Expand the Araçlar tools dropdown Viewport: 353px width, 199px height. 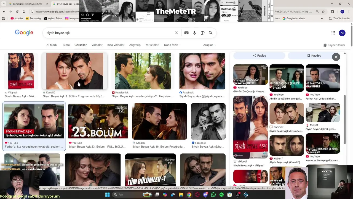coord(209,45)
